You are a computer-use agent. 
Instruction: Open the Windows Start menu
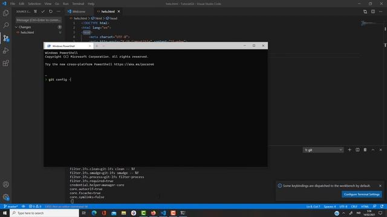click(5, 213)
